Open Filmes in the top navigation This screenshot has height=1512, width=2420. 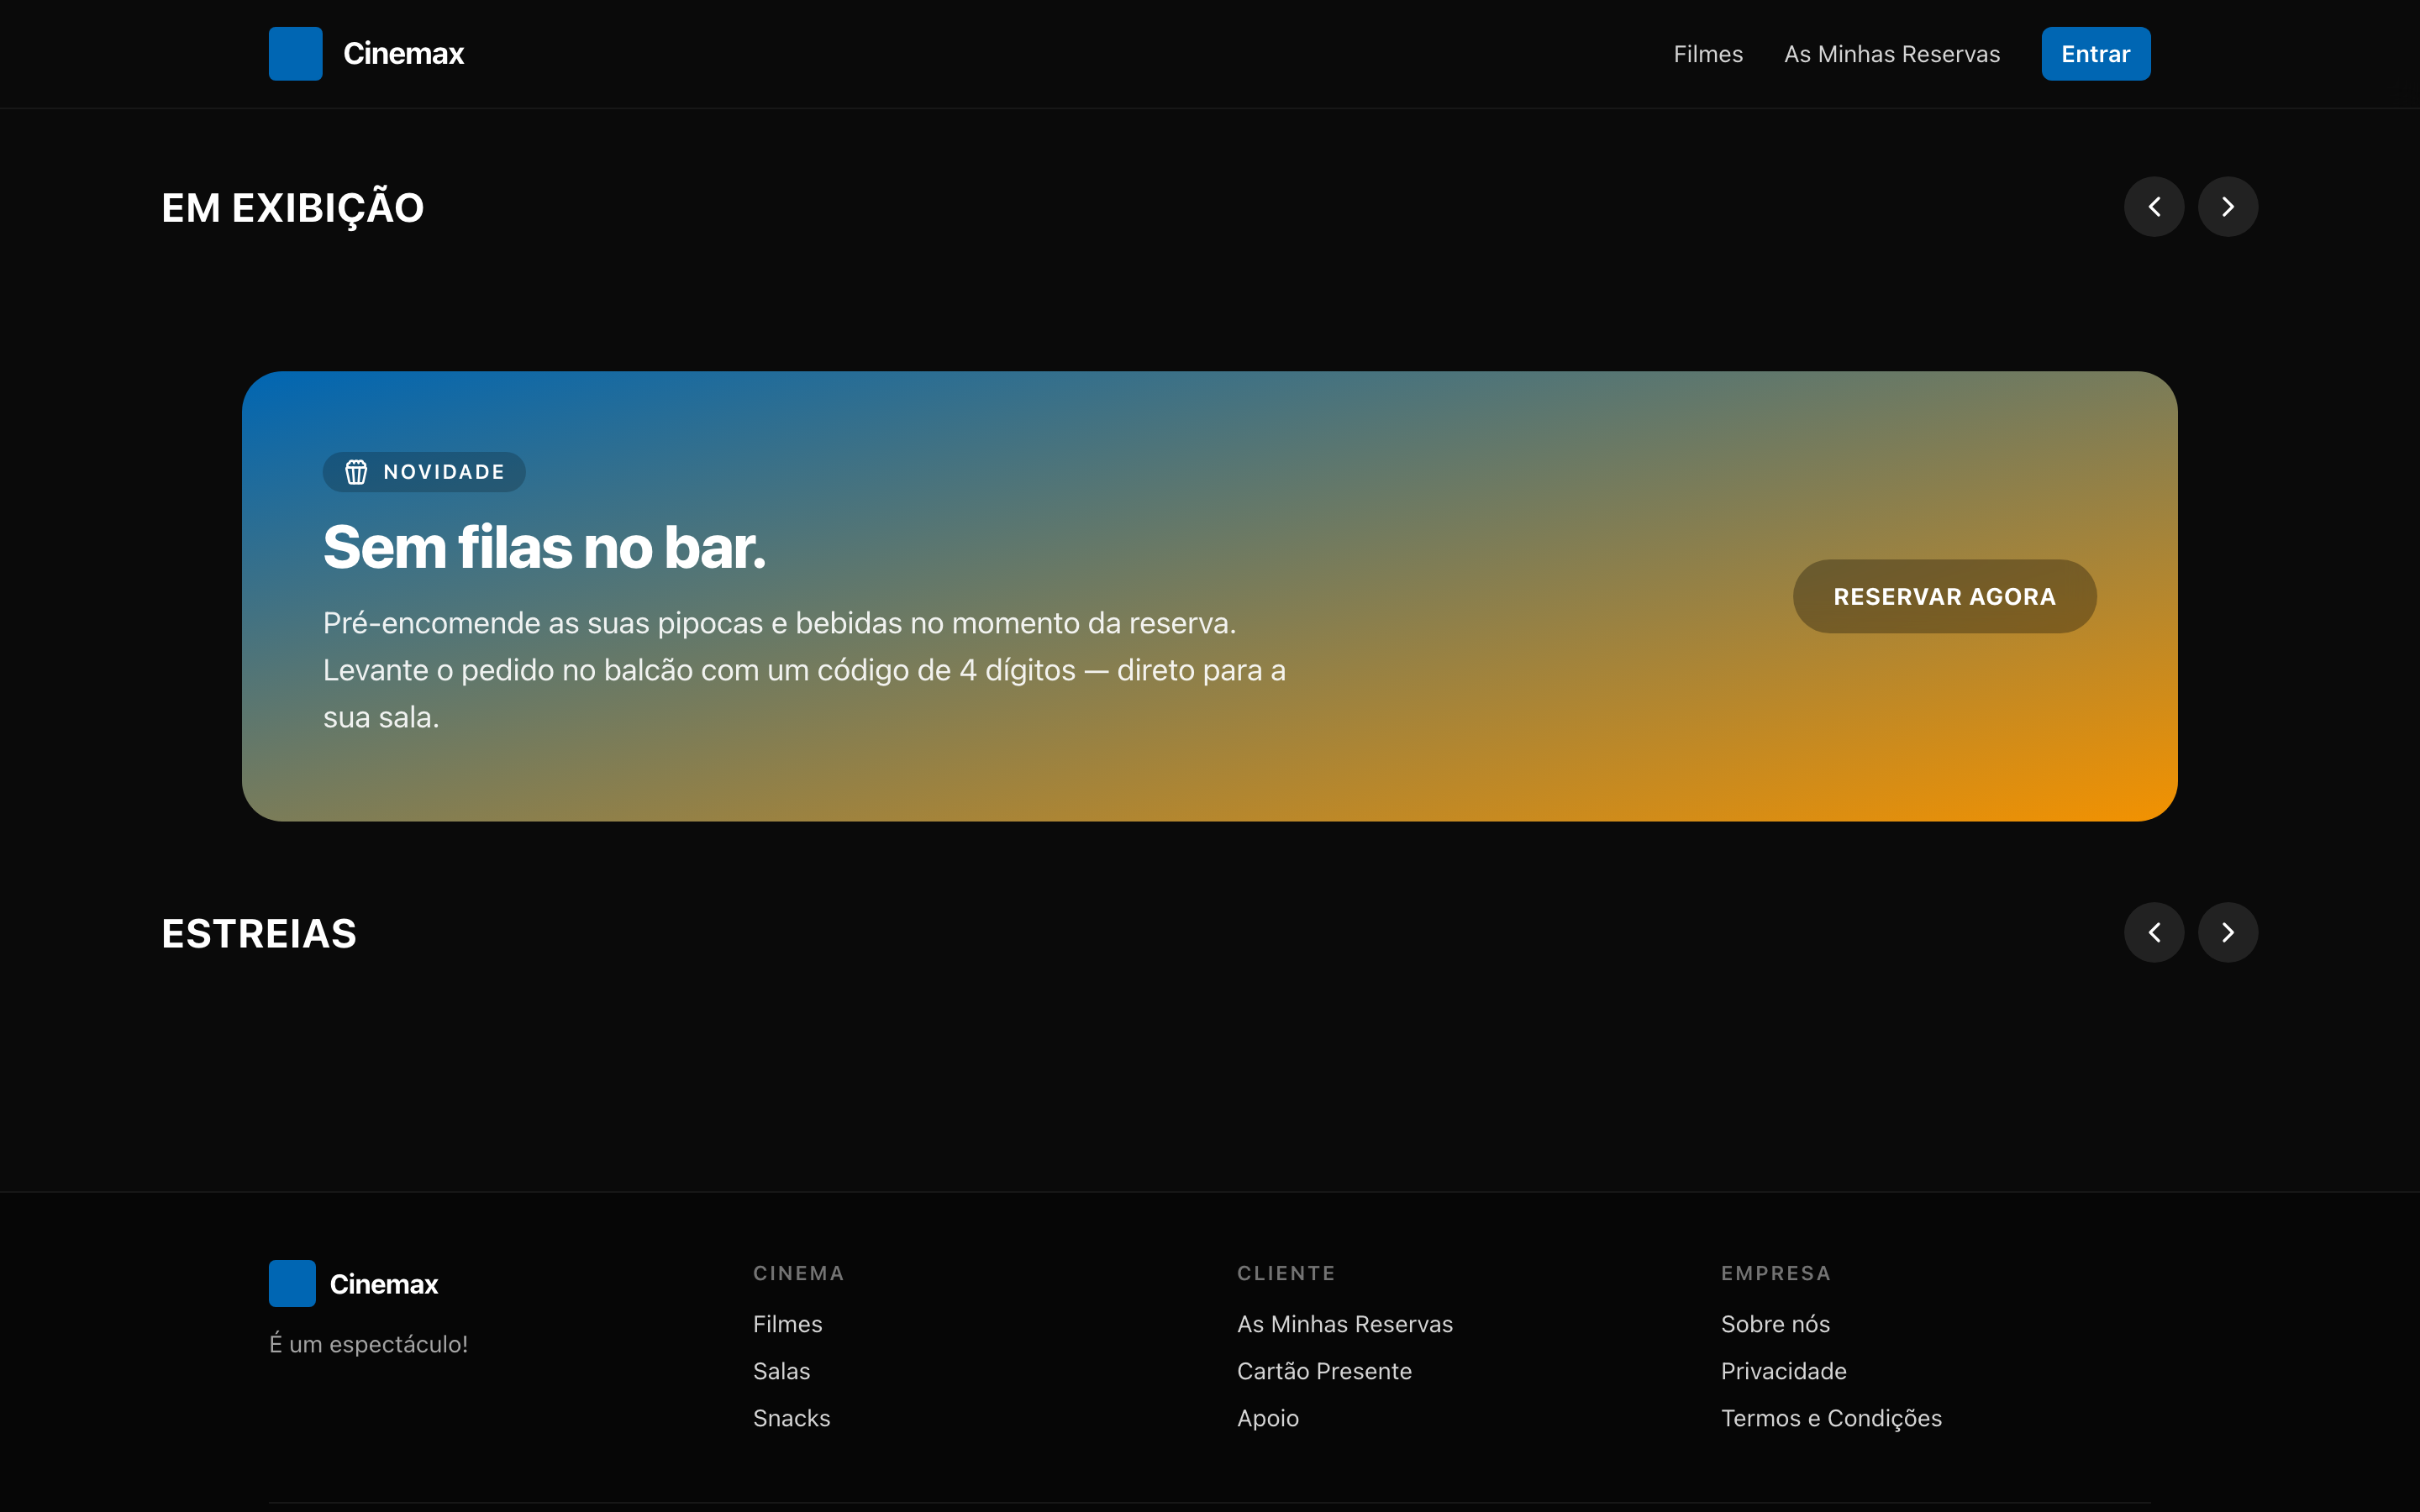1708,54
